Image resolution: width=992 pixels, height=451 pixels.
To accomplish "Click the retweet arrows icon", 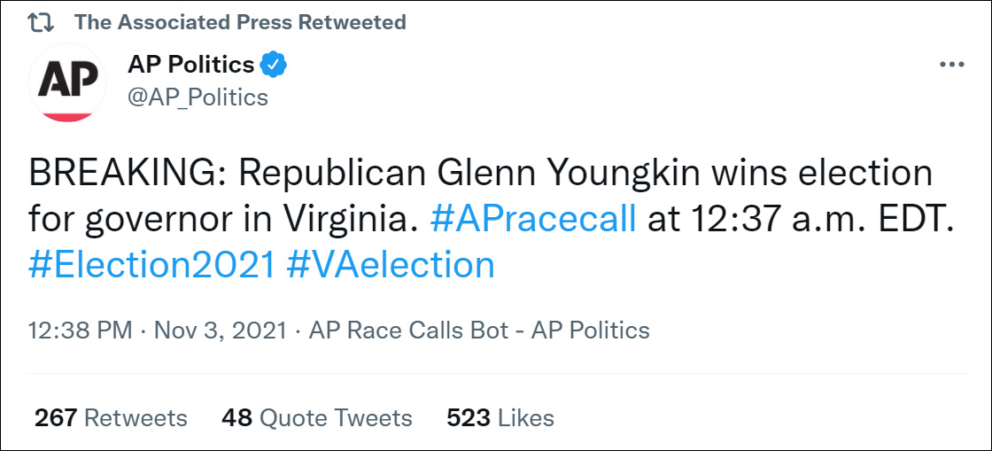I will (41, 22).
